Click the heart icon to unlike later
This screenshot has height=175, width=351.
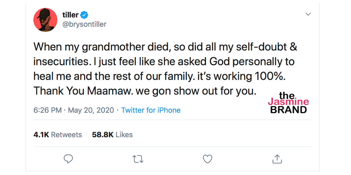[x=207, y=159]
